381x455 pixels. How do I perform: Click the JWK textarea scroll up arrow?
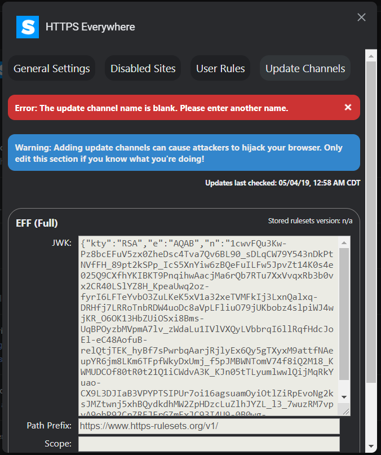coord(344,243)
